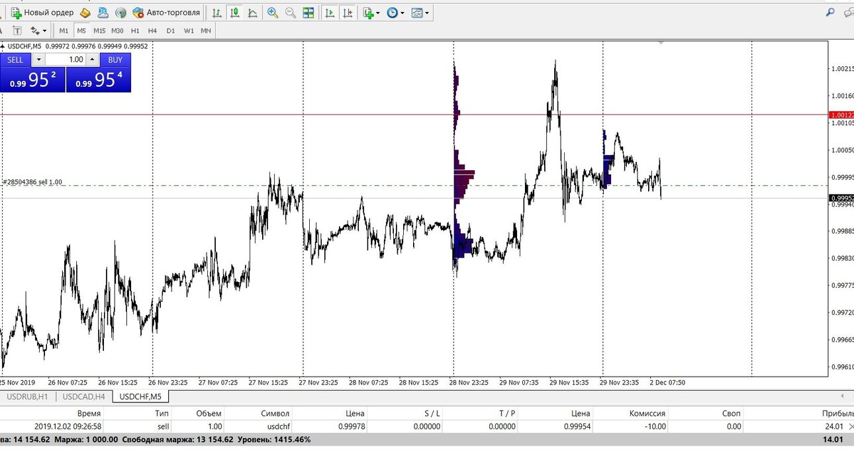Viewport: 854px width, 472px height.
Task: Expand the templates dropdown arrow
Action: (427, 13)
